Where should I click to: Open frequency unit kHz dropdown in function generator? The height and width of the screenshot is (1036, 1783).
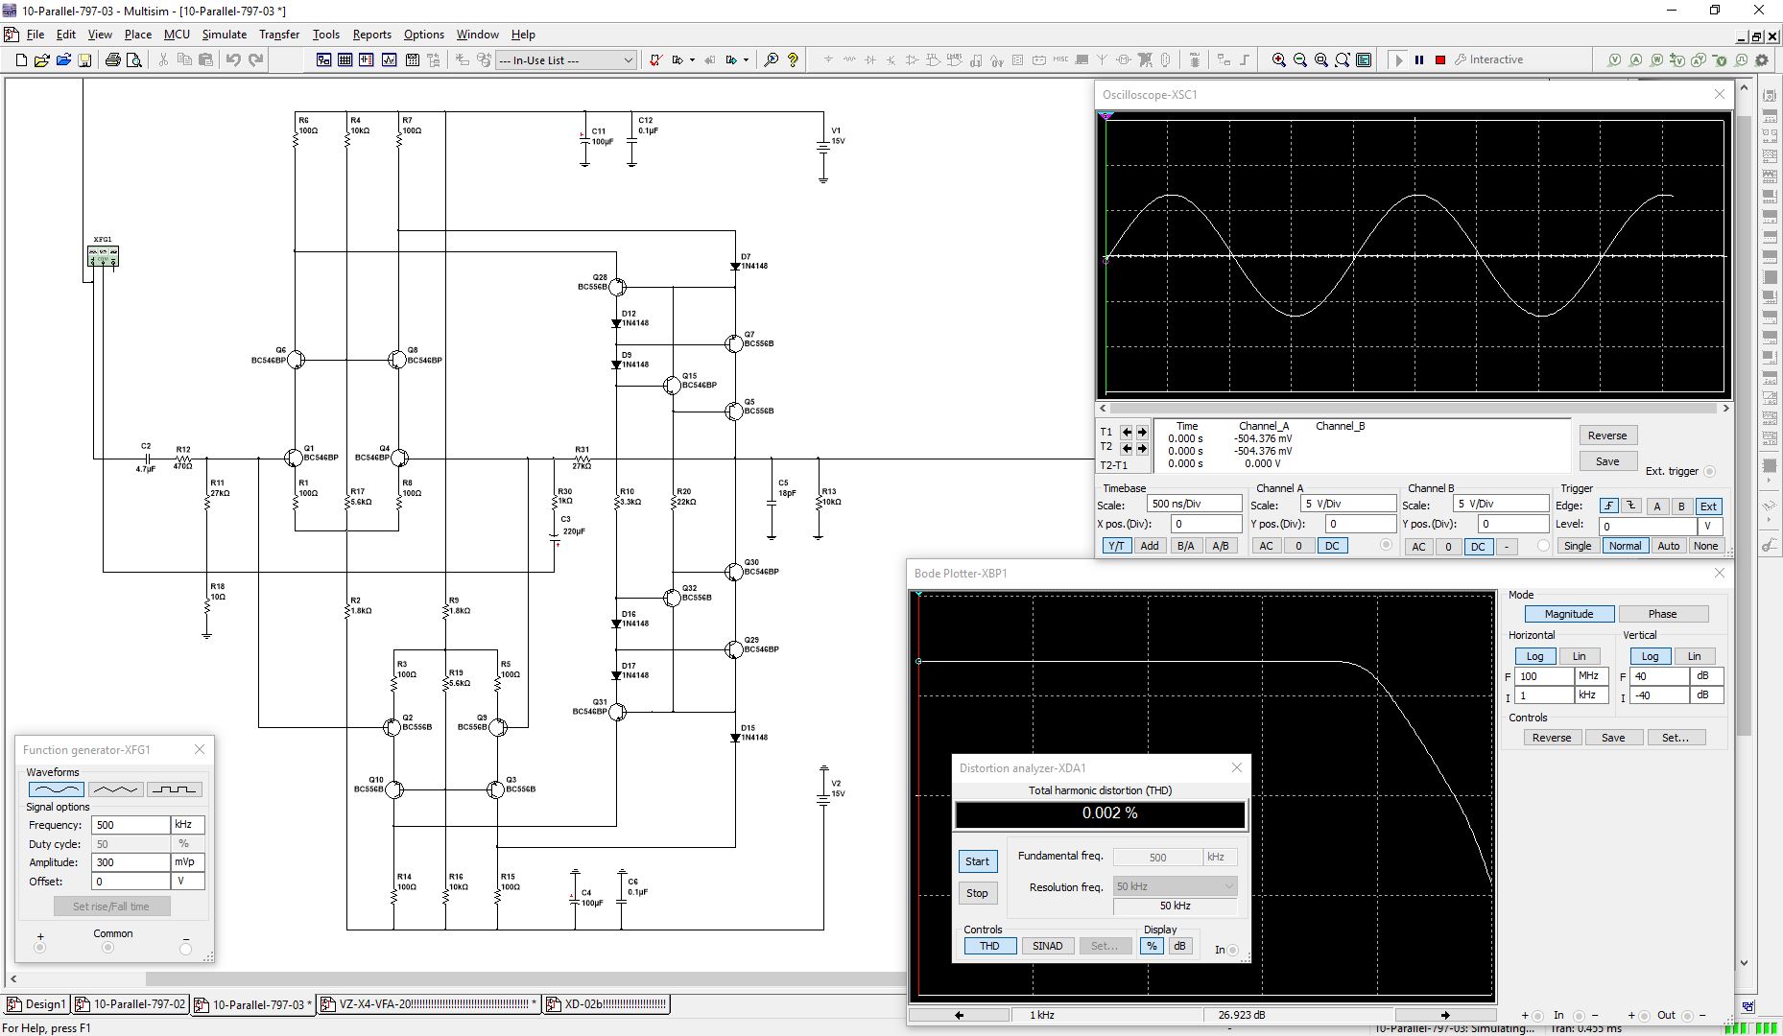pyautogui.click(x=187, y=825)
